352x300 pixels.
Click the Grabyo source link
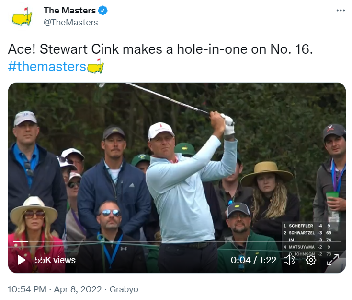[x=124, y=289]
